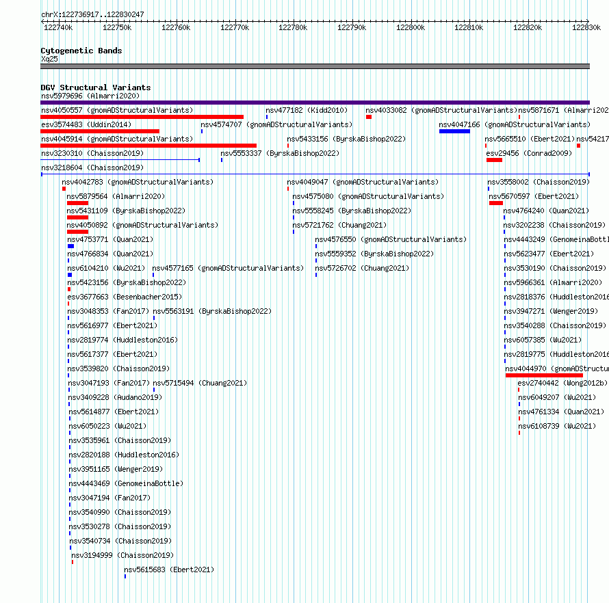609x603 pixels.
Task: Open nsv4576550 (gnomADStructuralVariants) variant
Action: pyautogui.click(x=391, y=239)
